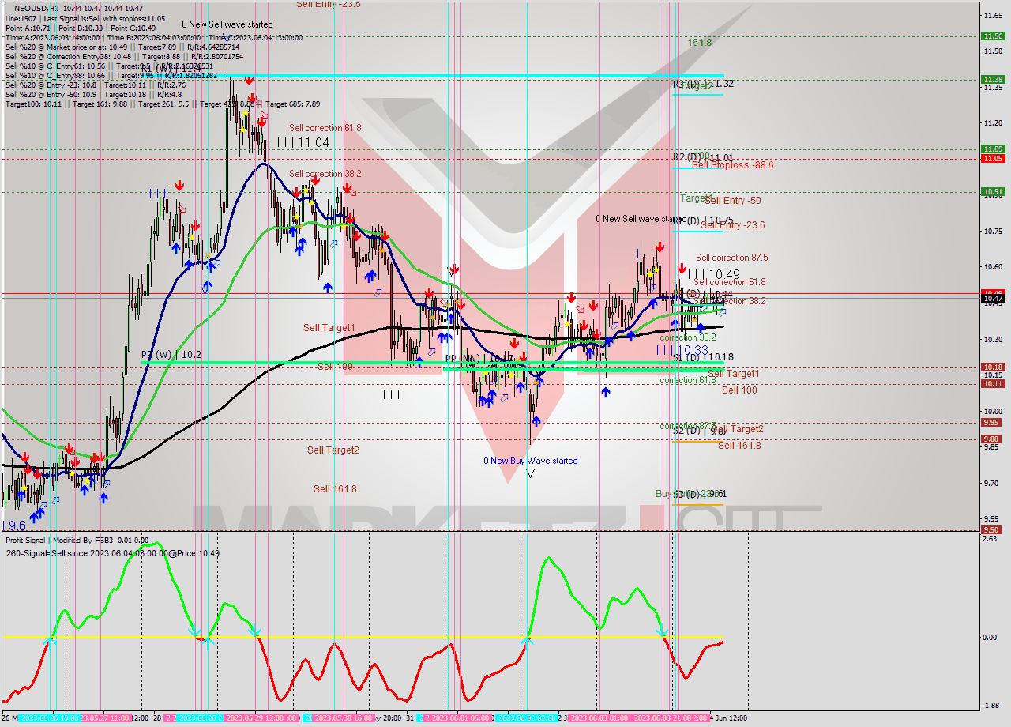Select the 10.91 green price tag
The height and width of the screenshot is (727, 1011).
coord(993,191)
